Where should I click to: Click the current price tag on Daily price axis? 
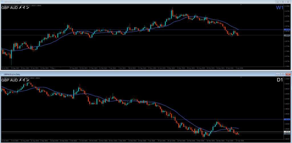[287, 134]
